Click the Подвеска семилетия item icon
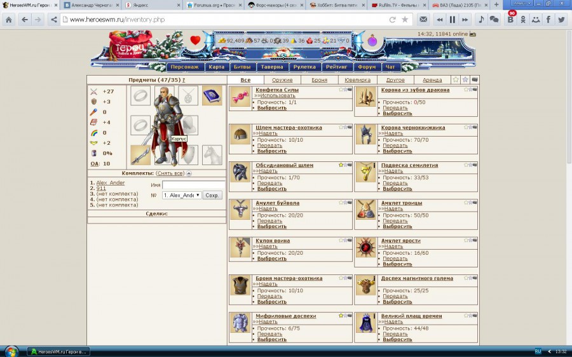This screenshot has width=572, height=357. point(365,172)
